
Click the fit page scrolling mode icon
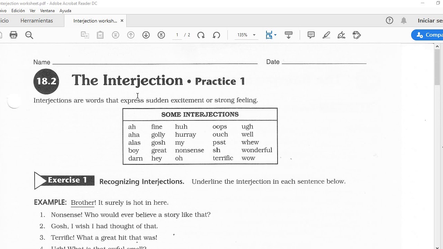(269, 35)
